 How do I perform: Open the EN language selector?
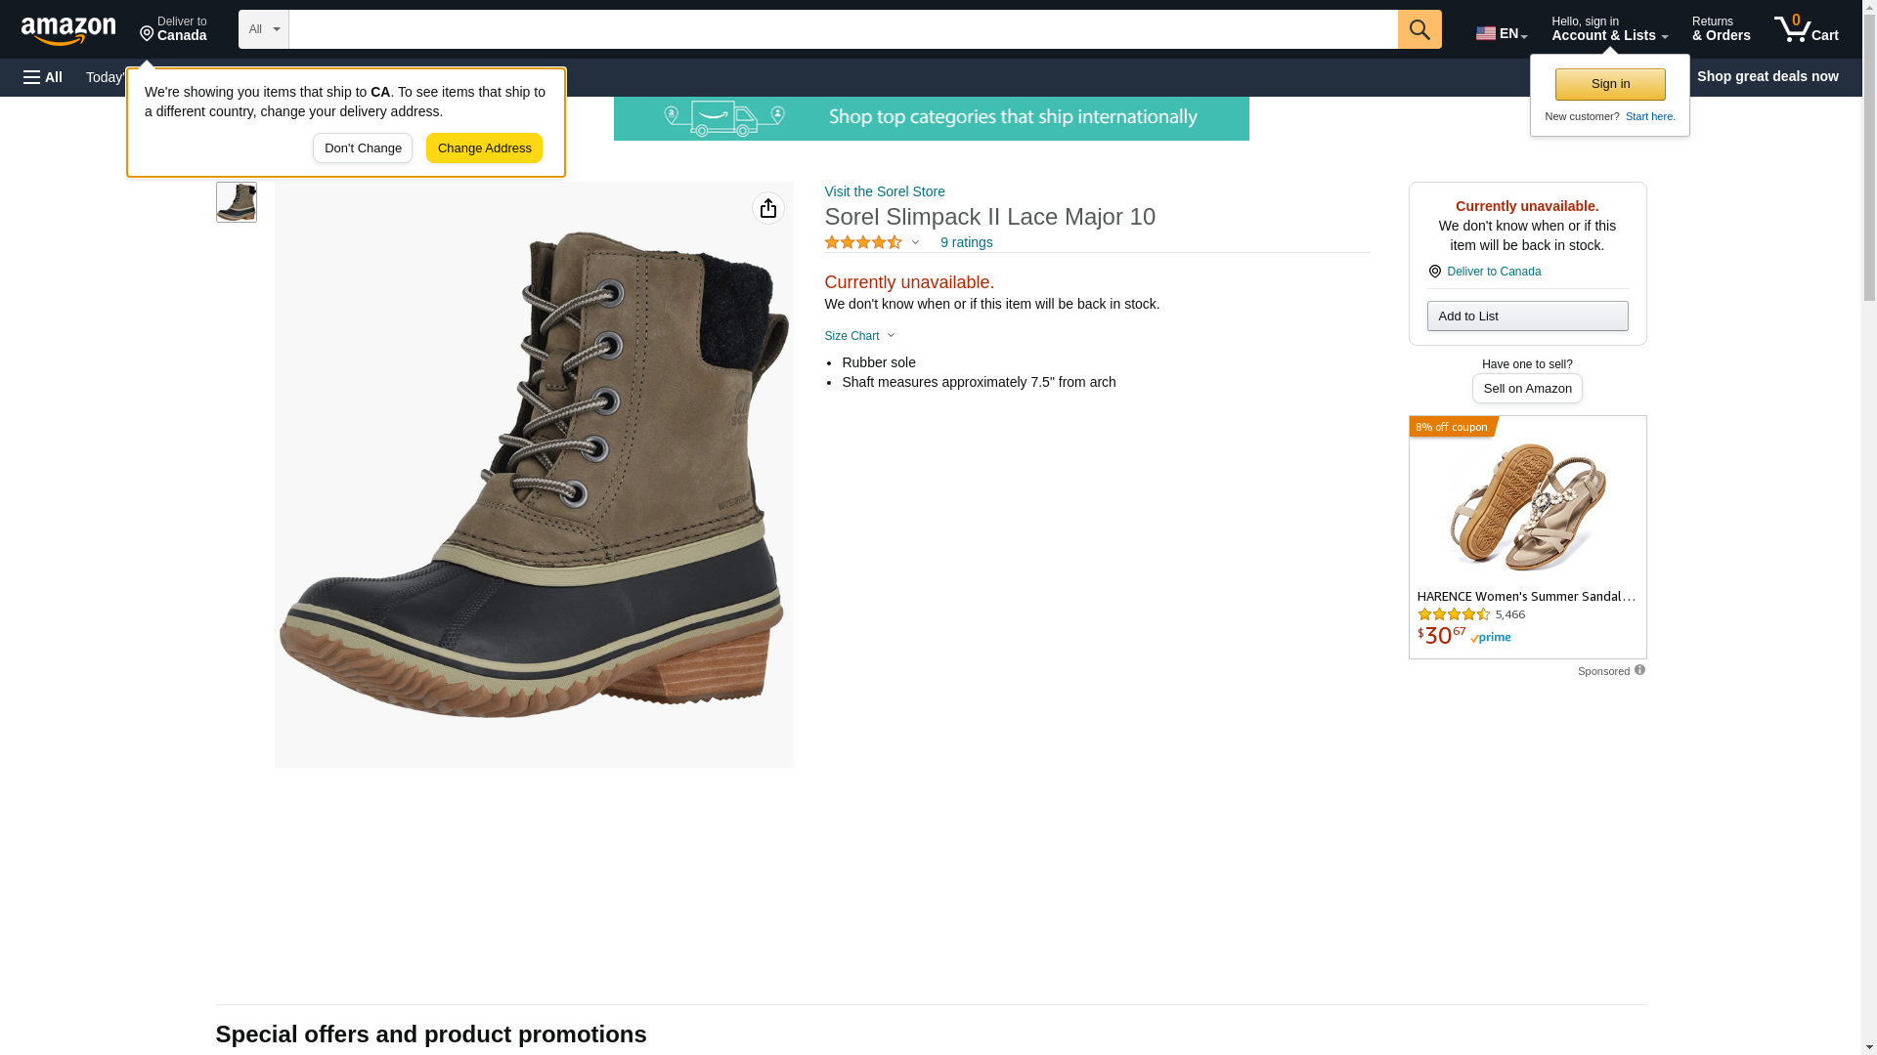pos(1501,32)
